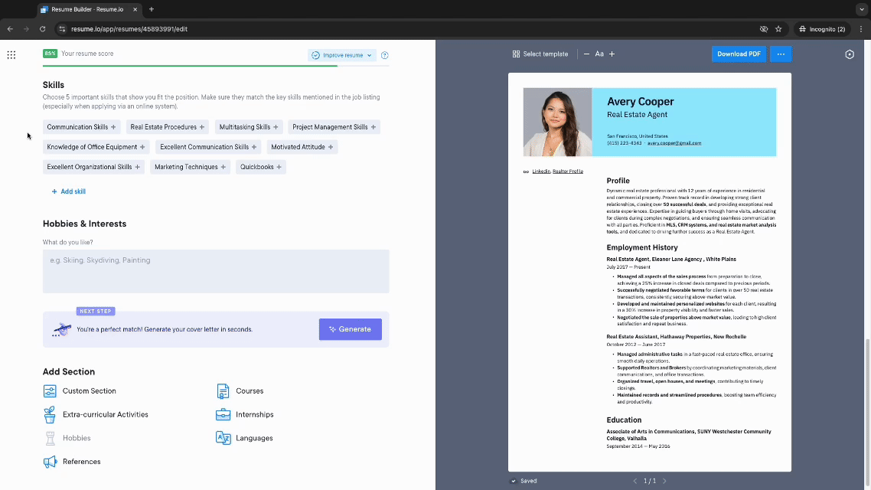Click the font size increase plus control

pos(612,54)
